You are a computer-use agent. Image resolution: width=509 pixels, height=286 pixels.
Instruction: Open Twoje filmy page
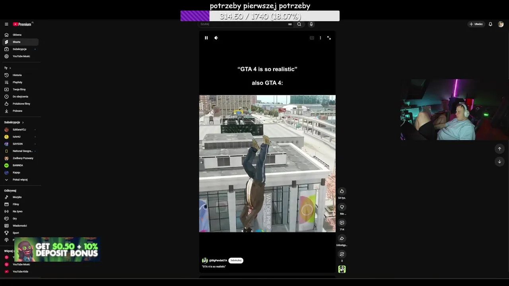[20, 89]
